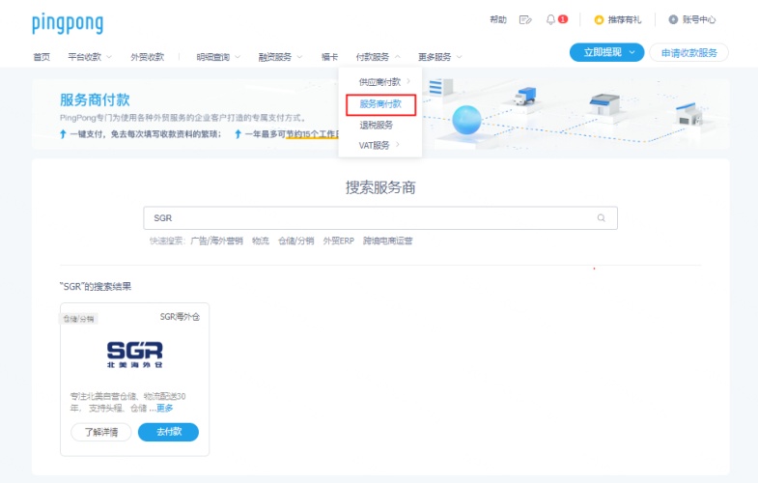Go to 首页 tab
This screenshot has height=483, width=758.
tap(42, 57)
